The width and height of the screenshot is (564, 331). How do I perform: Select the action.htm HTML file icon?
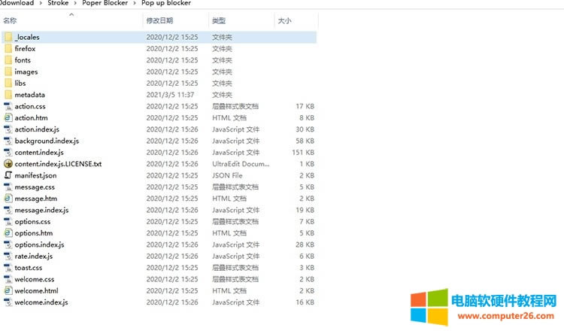(x=8, y=118)
